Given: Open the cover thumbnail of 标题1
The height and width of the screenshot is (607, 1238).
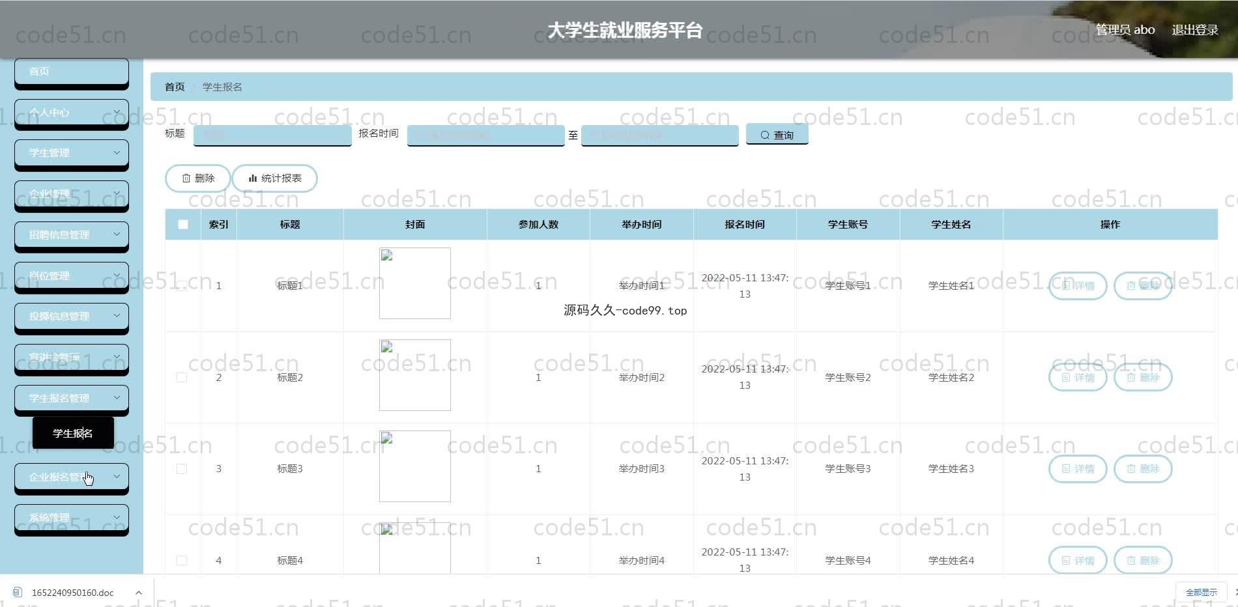Looking at the screenshot, I should pos(415,283).
